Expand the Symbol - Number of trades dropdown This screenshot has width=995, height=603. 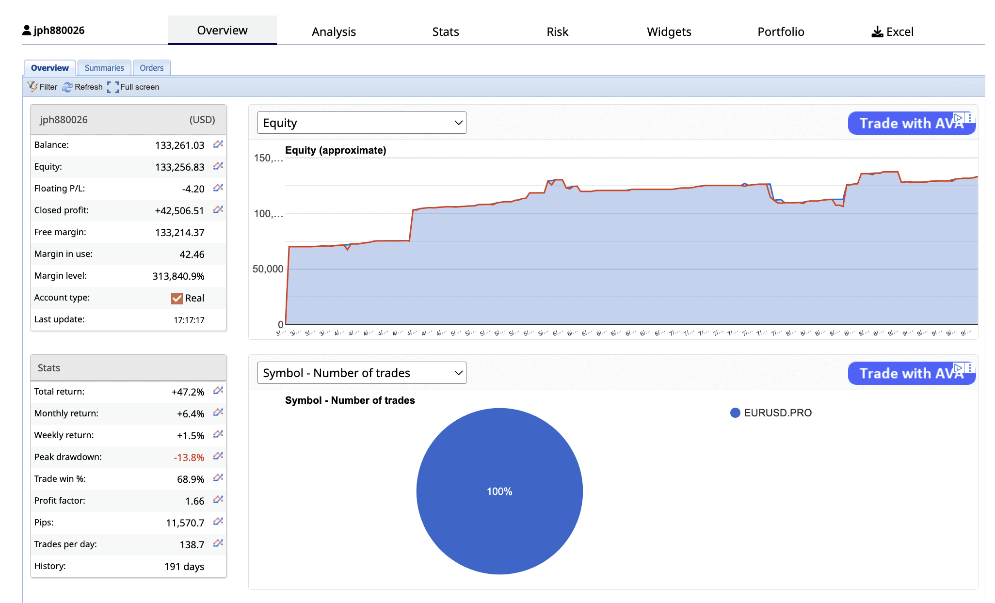pyautogui.click(x=362, y=373)
